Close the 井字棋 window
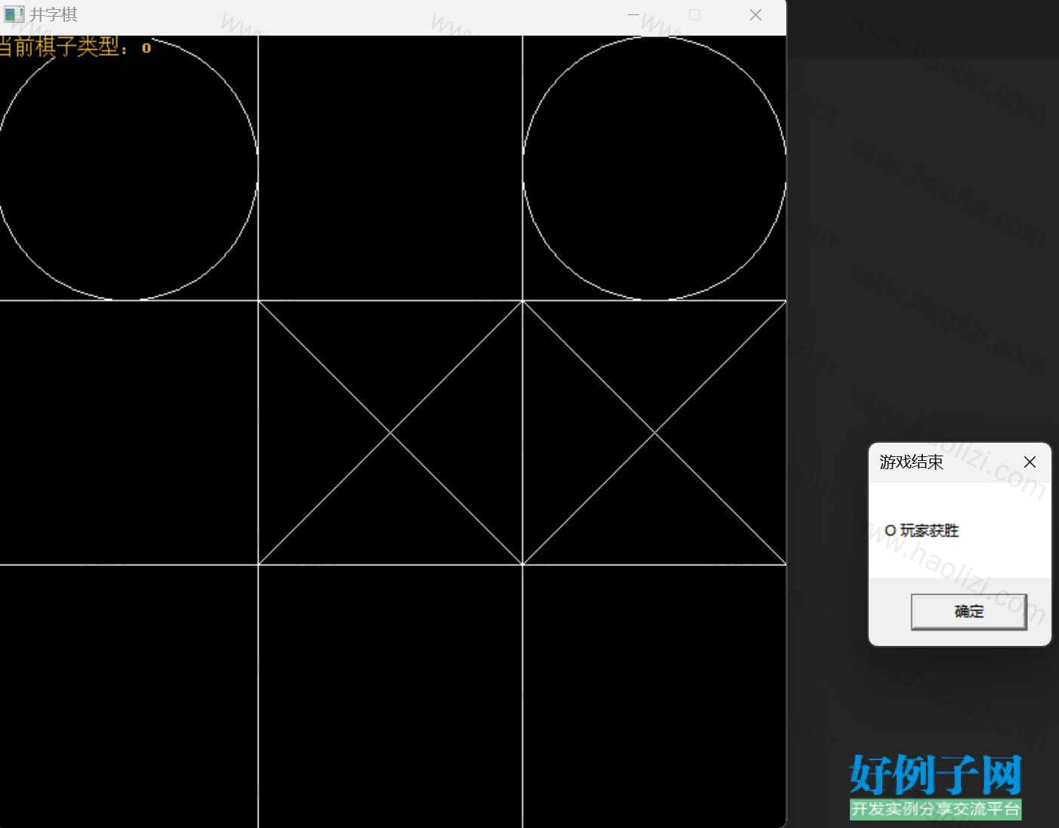Screen dimensions: 1059x828 [755, 15]
